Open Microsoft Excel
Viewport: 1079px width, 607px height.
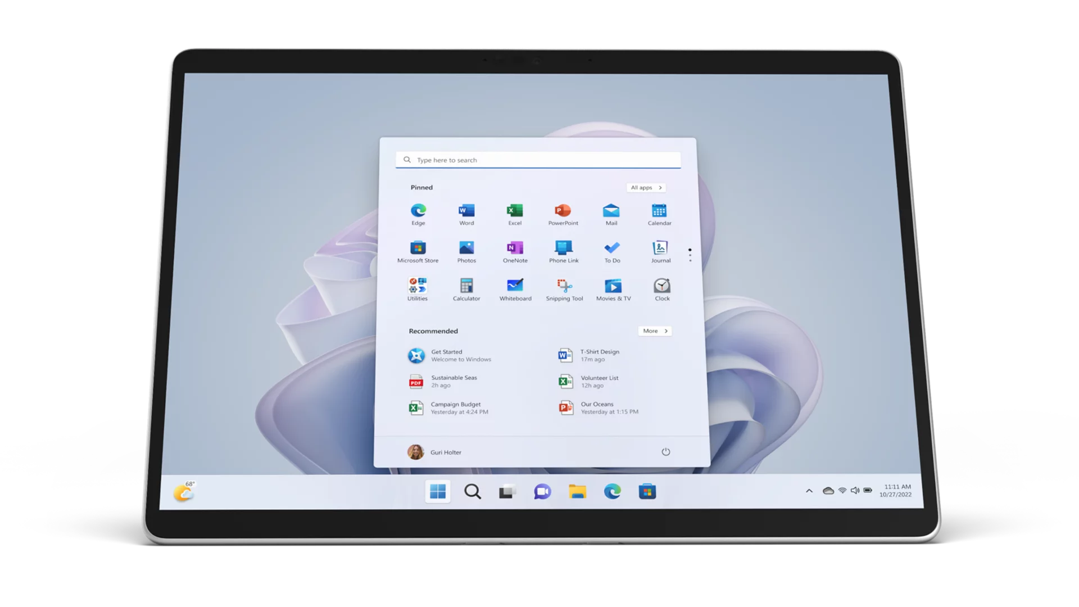(514, 211)
